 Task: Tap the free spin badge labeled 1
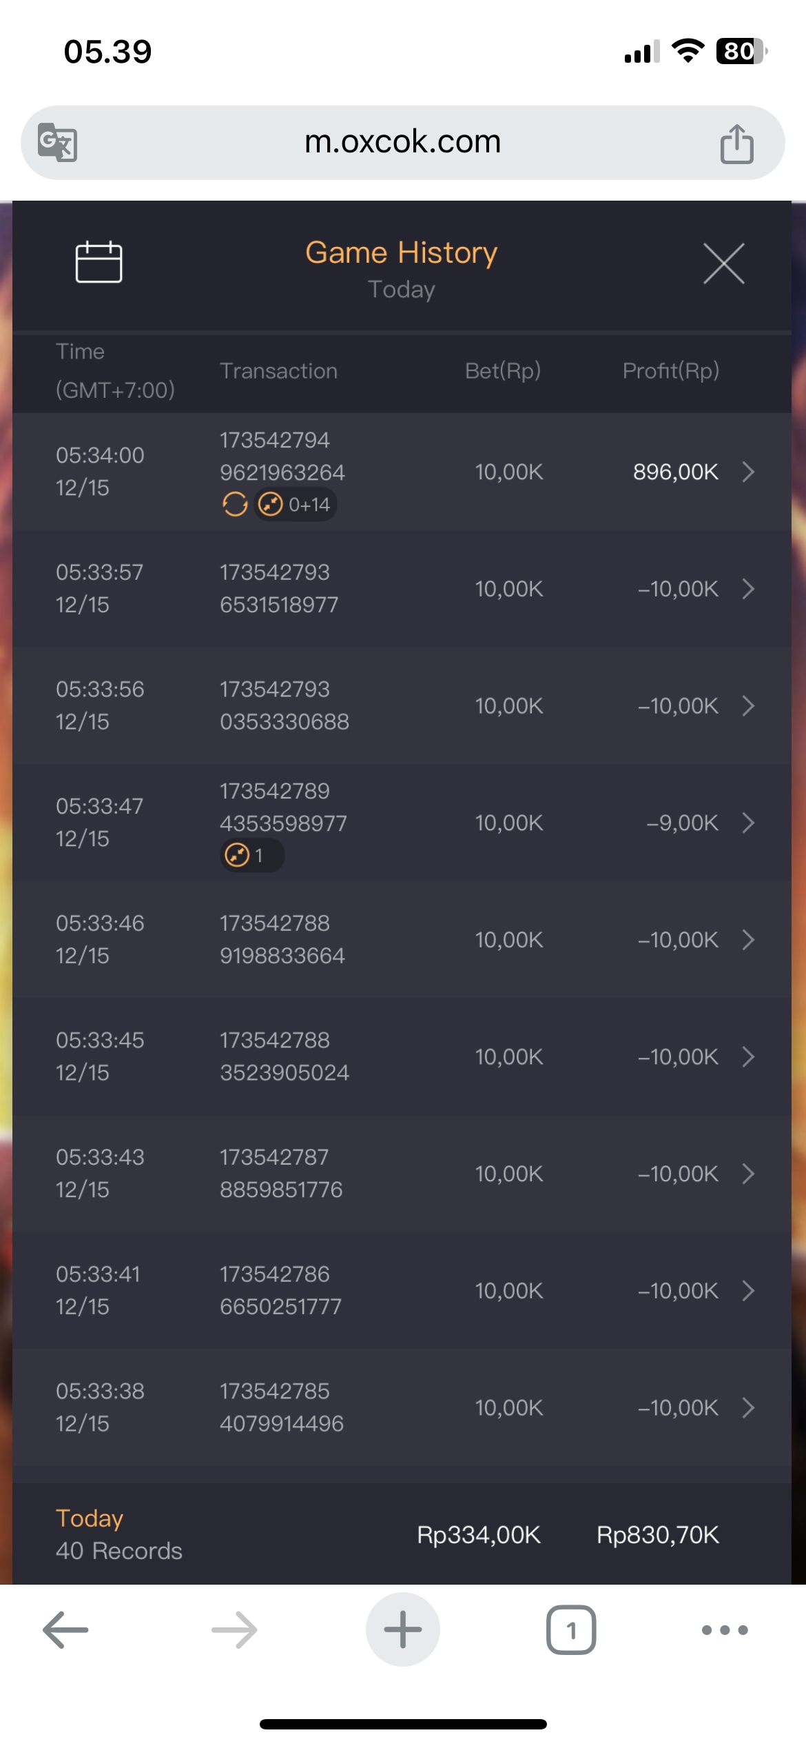point(251,856)
